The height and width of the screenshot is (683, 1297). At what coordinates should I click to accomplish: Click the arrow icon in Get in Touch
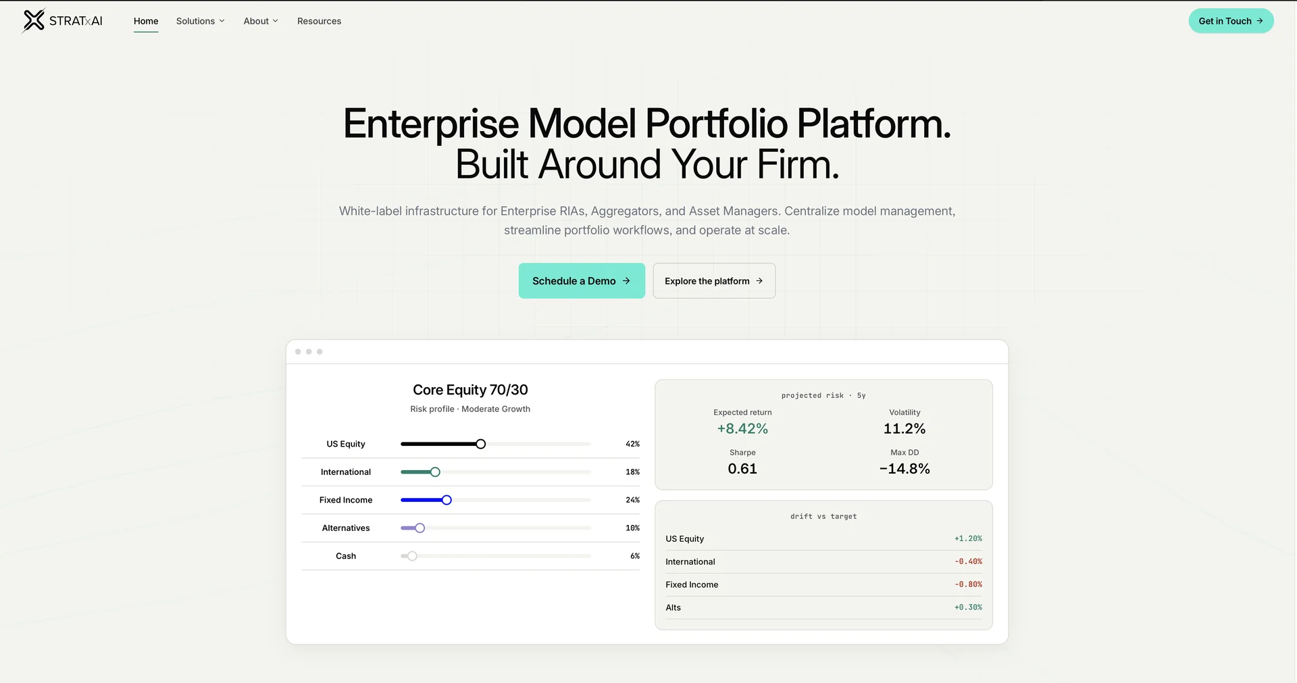pyautogui.click(x=1260, y=21)
